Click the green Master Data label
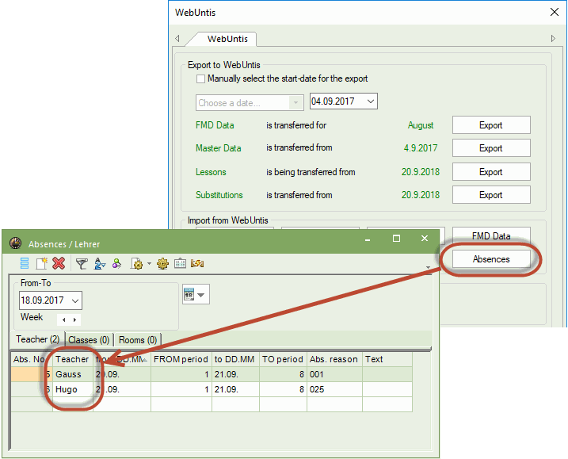568x459 pixels. (x=218, y=148)
